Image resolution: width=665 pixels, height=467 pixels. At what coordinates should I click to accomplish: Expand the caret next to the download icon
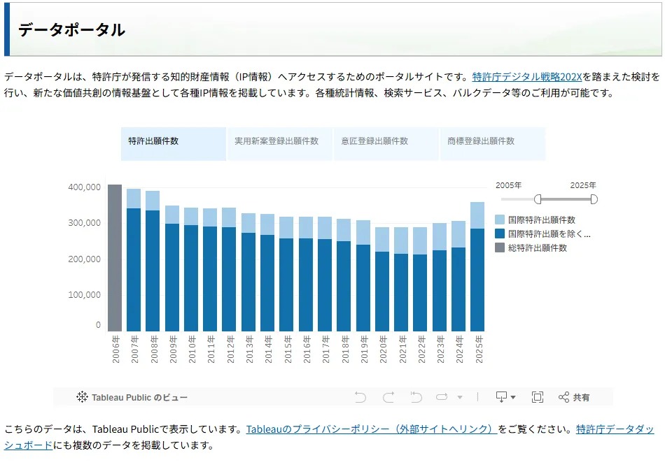click(x=513, y=397)
